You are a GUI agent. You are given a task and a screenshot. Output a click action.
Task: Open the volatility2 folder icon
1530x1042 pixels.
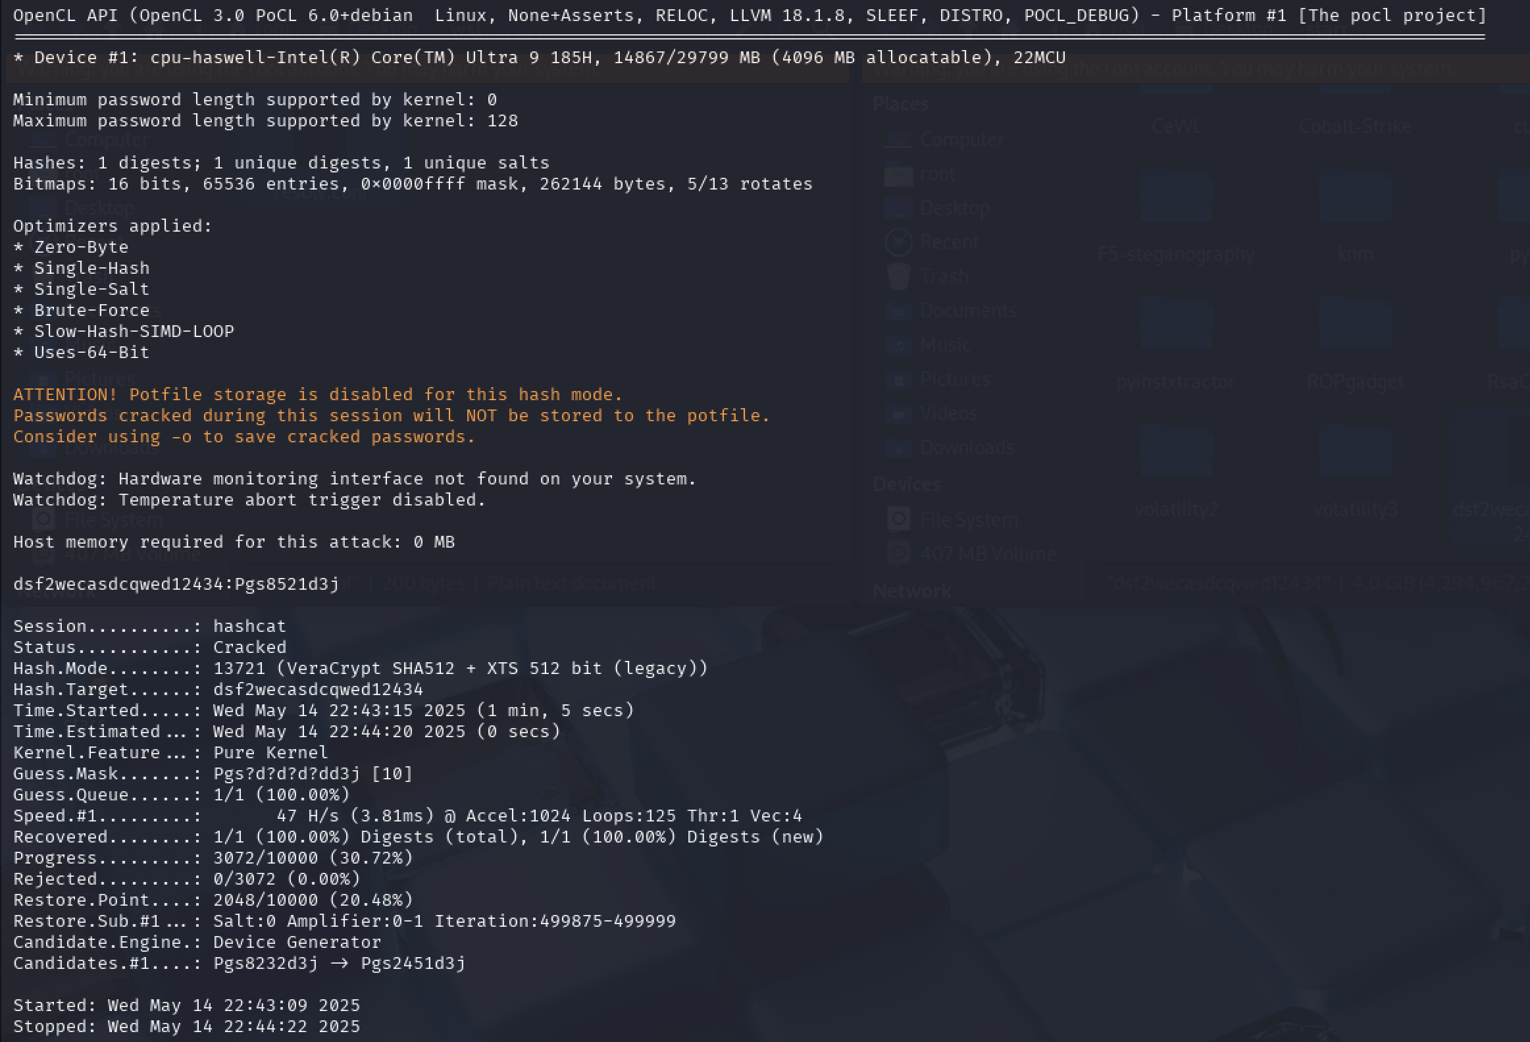coord(1177,452)
